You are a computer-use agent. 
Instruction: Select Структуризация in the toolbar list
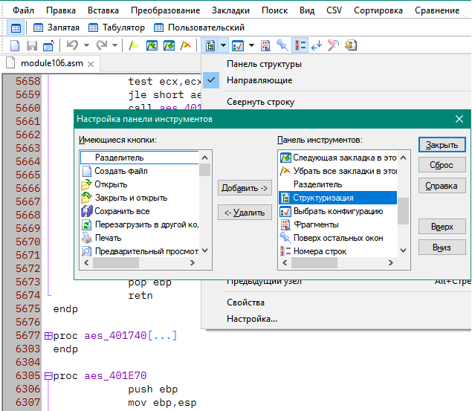323,198
